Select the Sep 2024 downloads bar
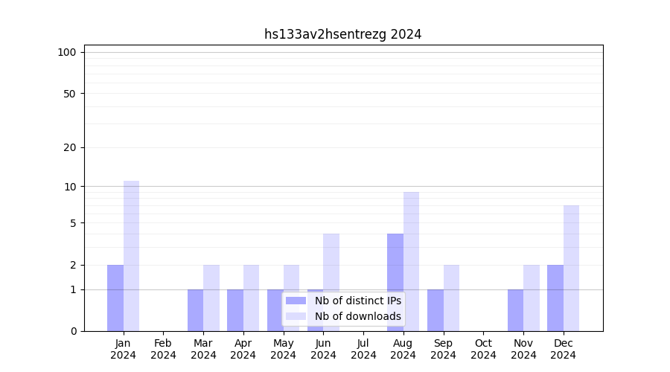 (x=451, y=298)
